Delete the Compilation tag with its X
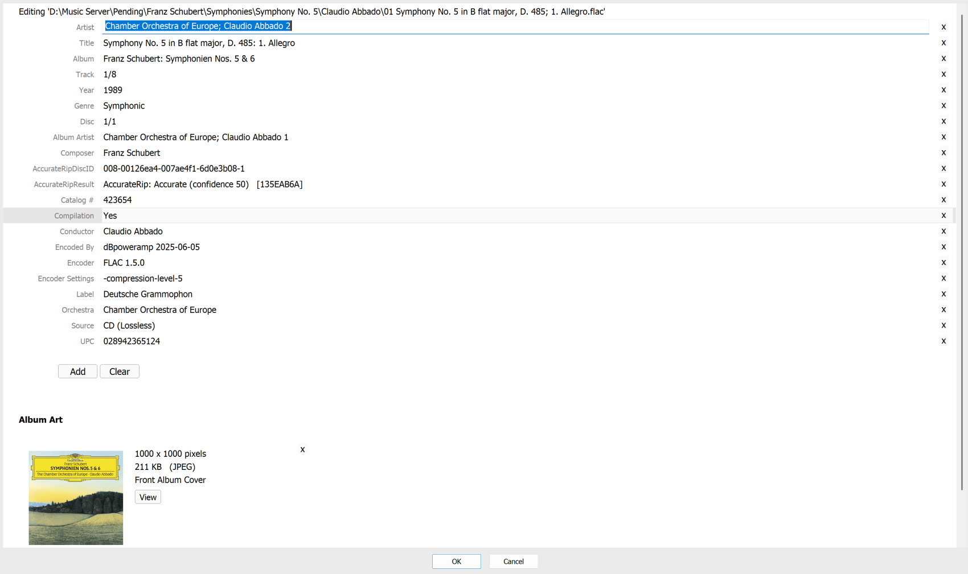 pyautogui.click(x=943, y=216)
